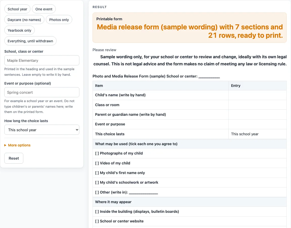291x228 pixels.
Task: Click the 'Video of my child' row
Action: (x=190, y=163)
